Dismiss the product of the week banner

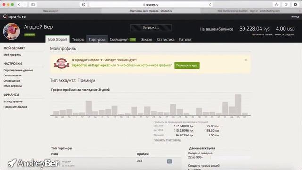pos(246,60)
